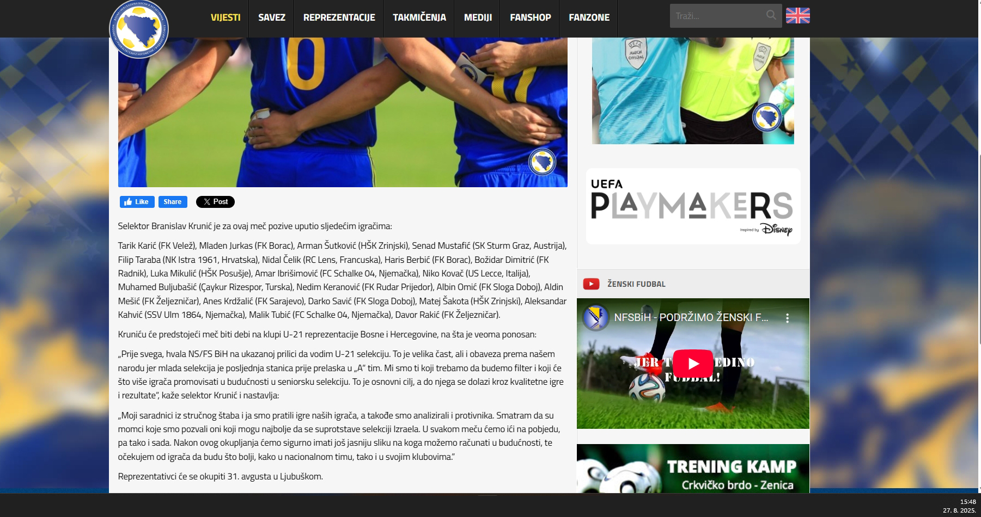
Task: Play the women's football YouTube video
Action: [x=692, y=363]
